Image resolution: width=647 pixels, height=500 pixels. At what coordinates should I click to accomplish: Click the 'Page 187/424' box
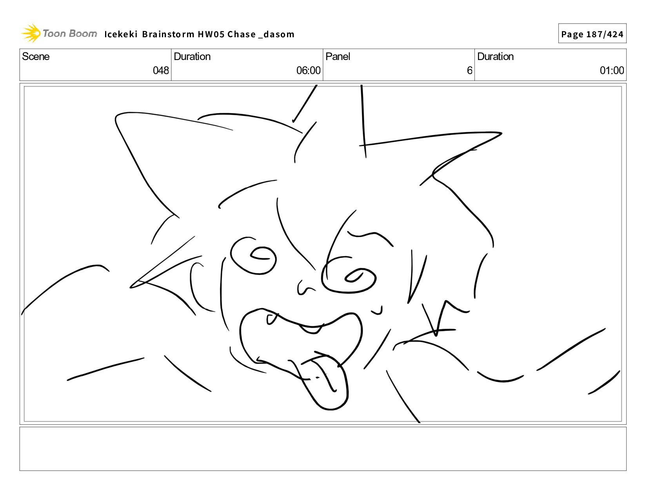point(592,34)
